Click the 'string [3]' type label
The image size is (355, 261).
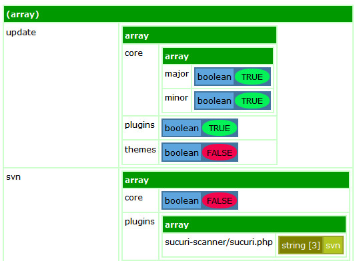click(x=301, y=245)
